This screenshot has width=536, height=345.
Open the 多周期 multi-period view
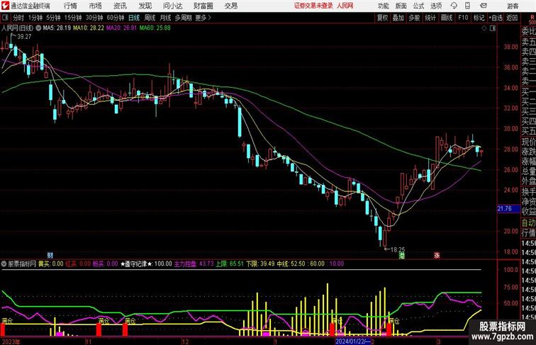pyautogui.click(x=183, y=18)
